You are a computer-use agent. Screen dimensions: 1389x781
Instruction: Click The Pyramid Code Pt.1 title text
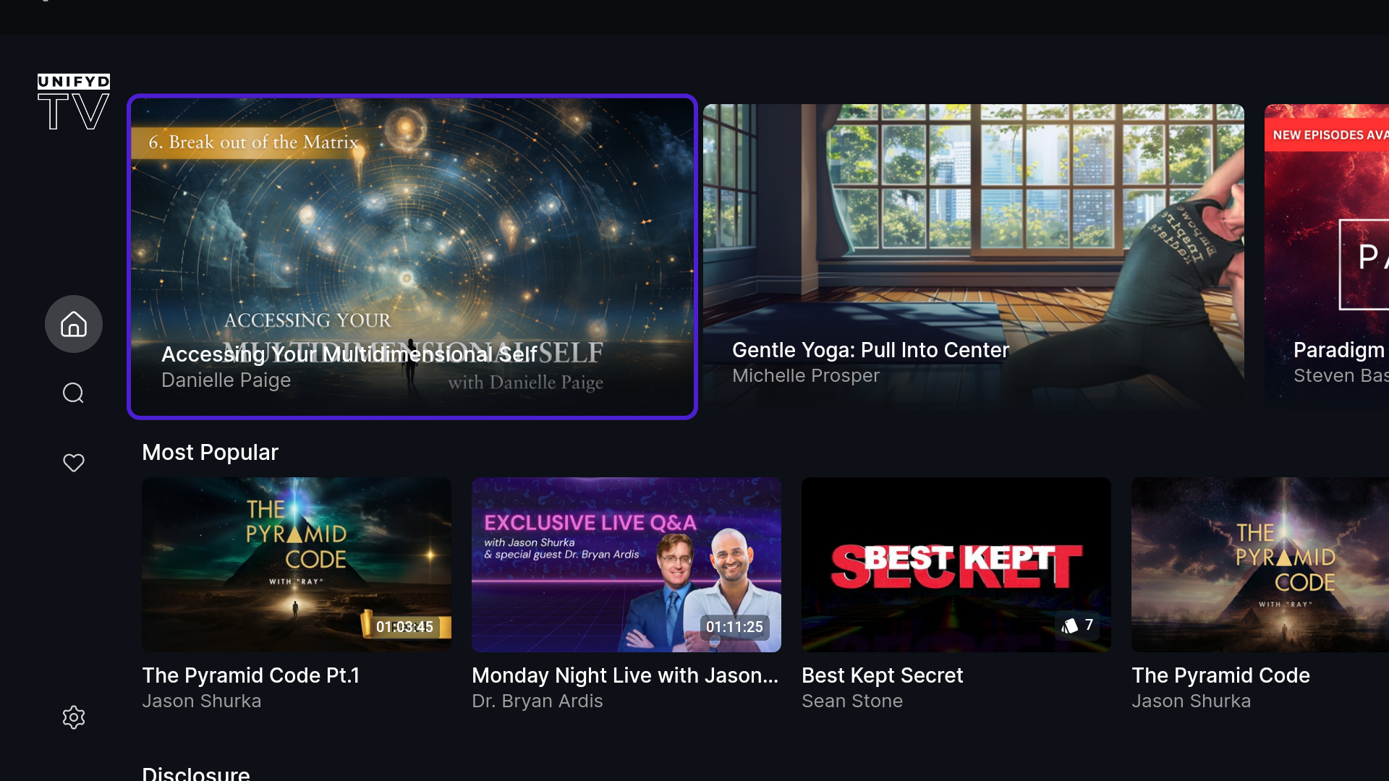point(251,675)
